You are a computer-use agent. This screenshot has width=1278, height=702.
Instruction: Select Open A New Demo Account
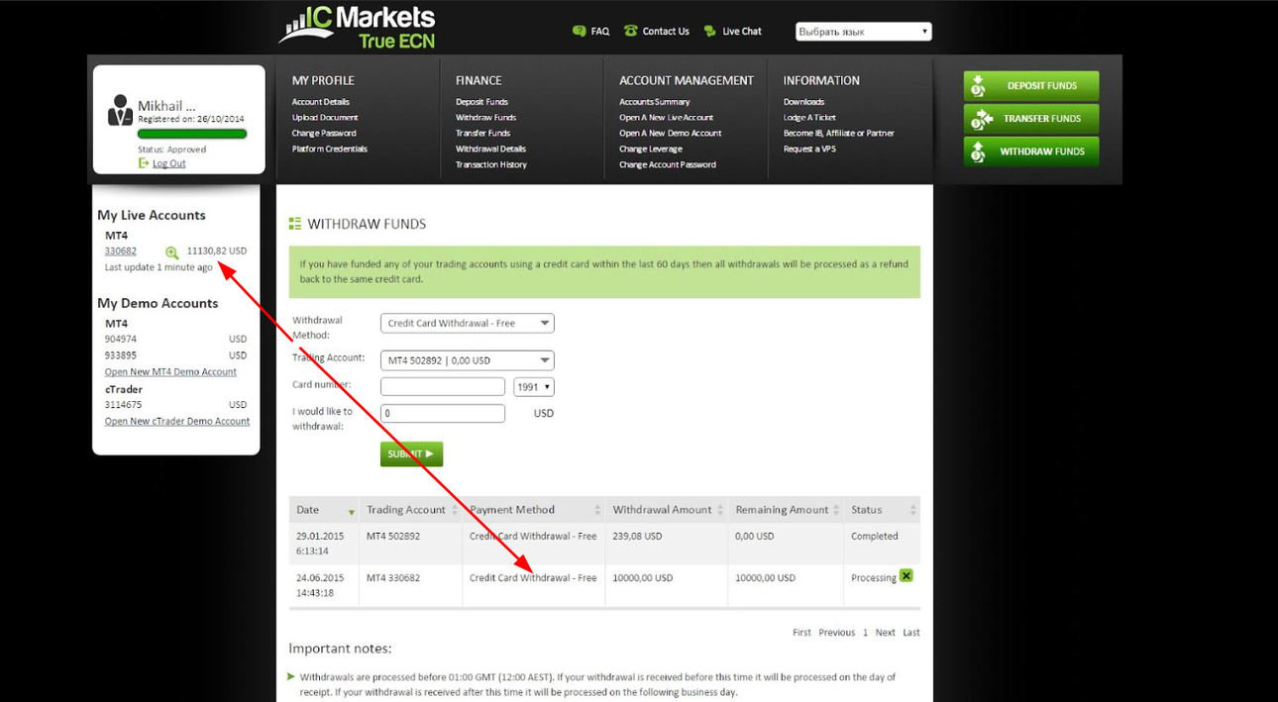pos(670,134)
